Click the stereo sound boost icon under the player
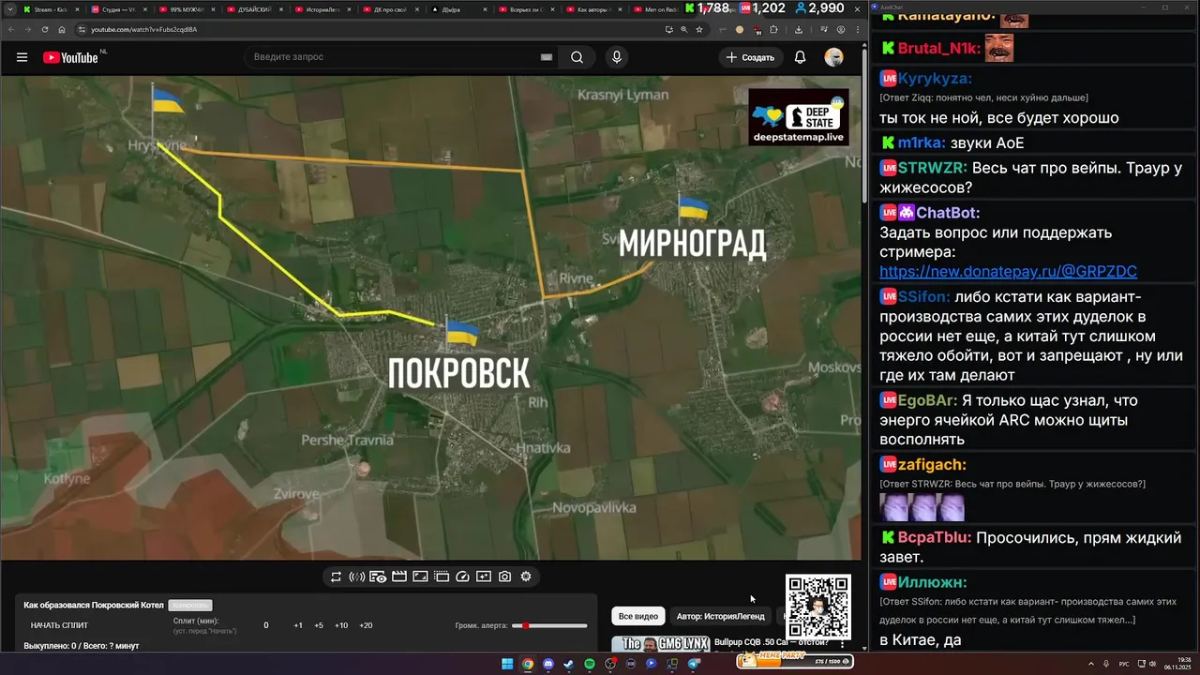The height and width of the screenshot is (675, 1200). pos(357,577)
